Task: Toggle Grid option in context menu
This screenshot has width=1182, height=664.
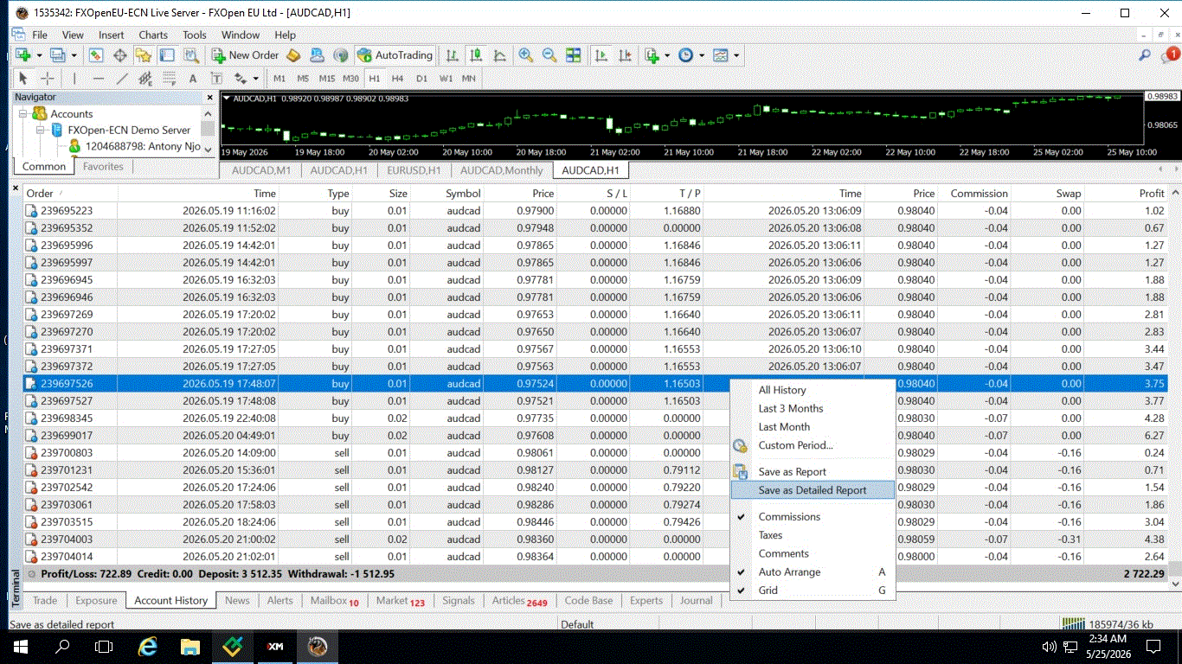Action: (x=768, y=591)
